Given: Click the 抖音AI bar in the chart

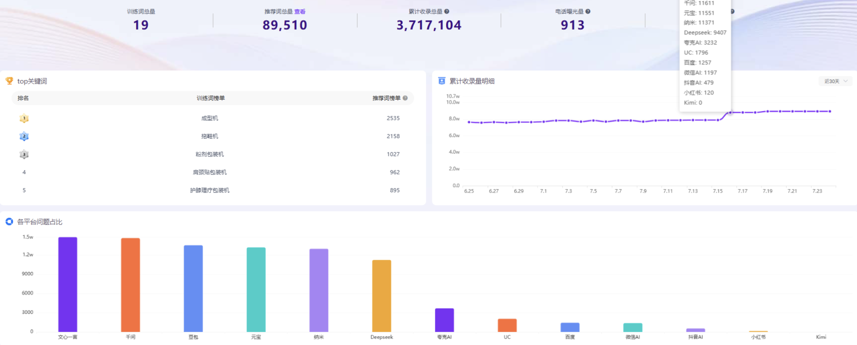Looking at the screenshot, I should point(696,330).
